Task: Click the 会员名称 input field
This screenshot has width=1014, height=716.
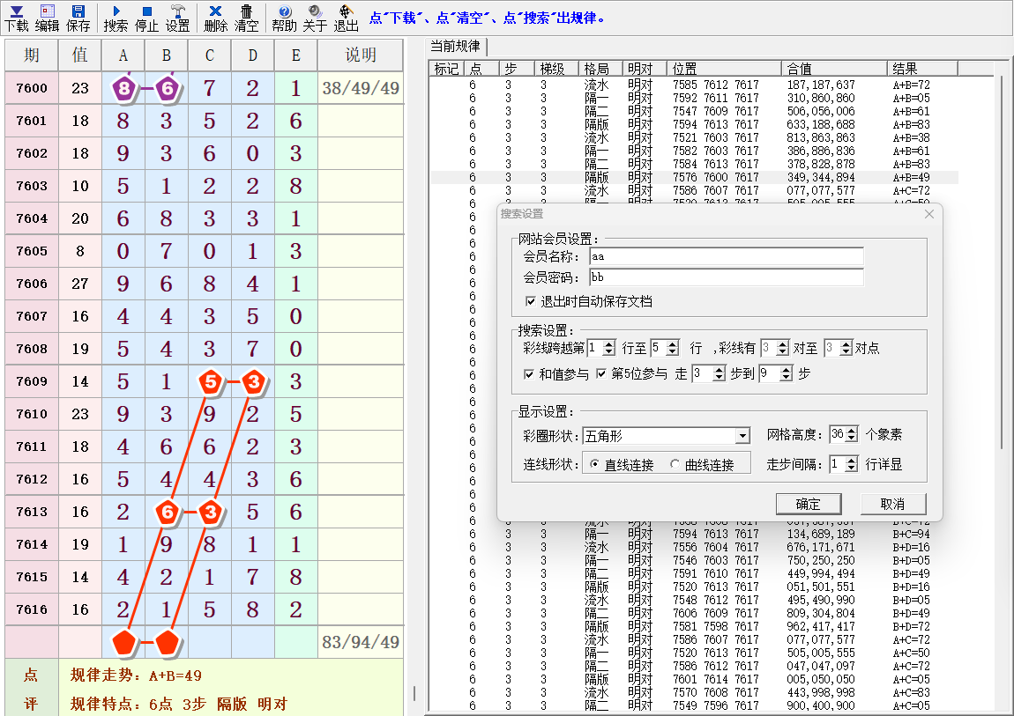Action: [727, 256]
